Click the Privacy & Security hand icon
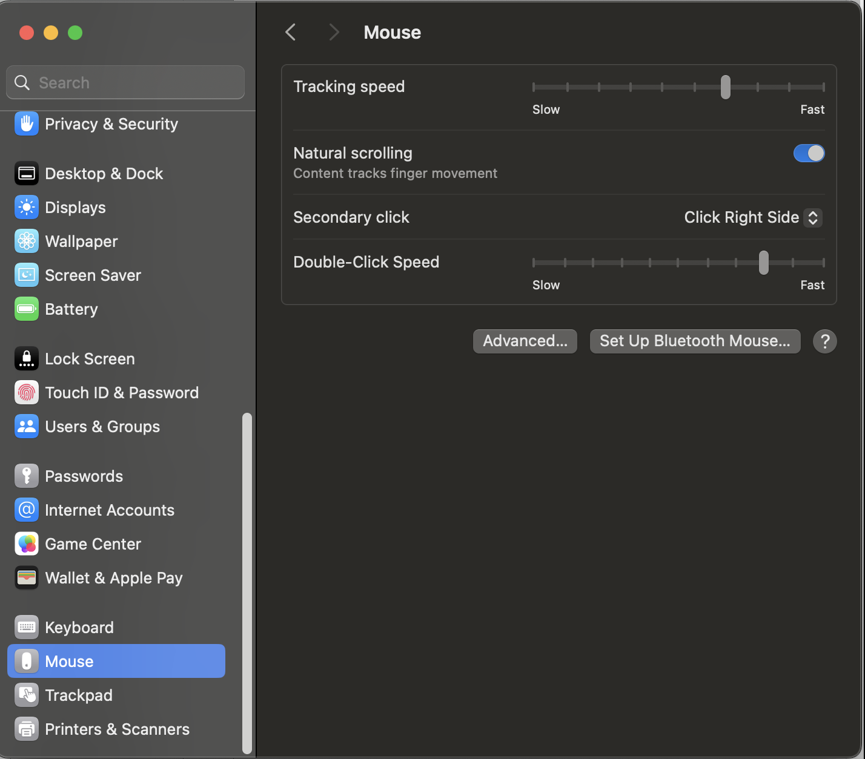Viewport: 865px width, 759px height. click(27, 124)
